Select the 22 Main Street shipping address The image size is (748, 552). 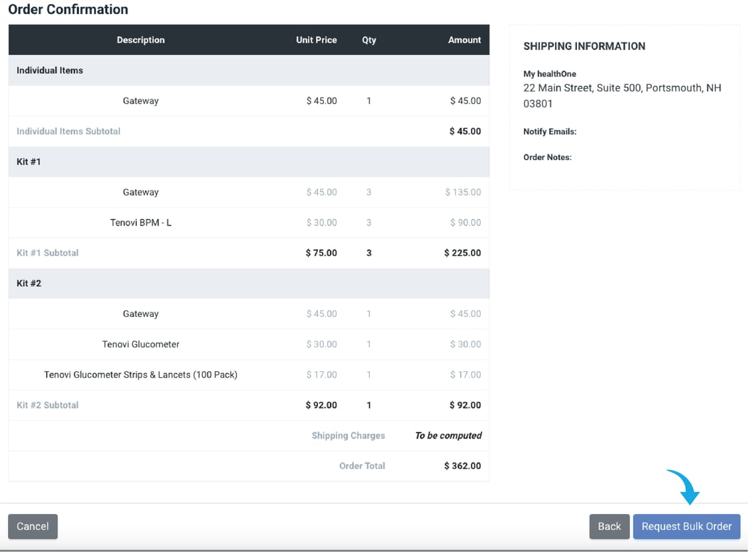tap(622, 95)
